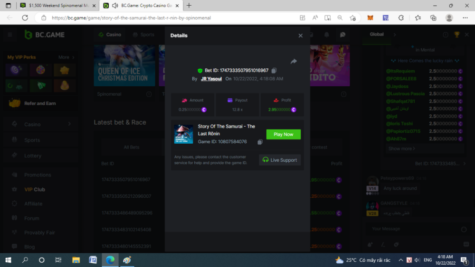This screenshot has height=267, width=475.
Task: Open JR Yasoul's player profile
Action: pos(211,79)
